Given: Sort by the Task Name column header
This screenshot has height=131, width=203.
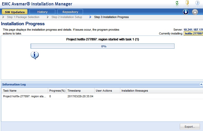Looking at the screenshot, I should click(25, 91).
